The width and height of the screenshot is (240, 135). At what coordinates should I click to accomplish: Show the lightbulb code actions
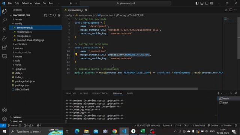(76, 54)
